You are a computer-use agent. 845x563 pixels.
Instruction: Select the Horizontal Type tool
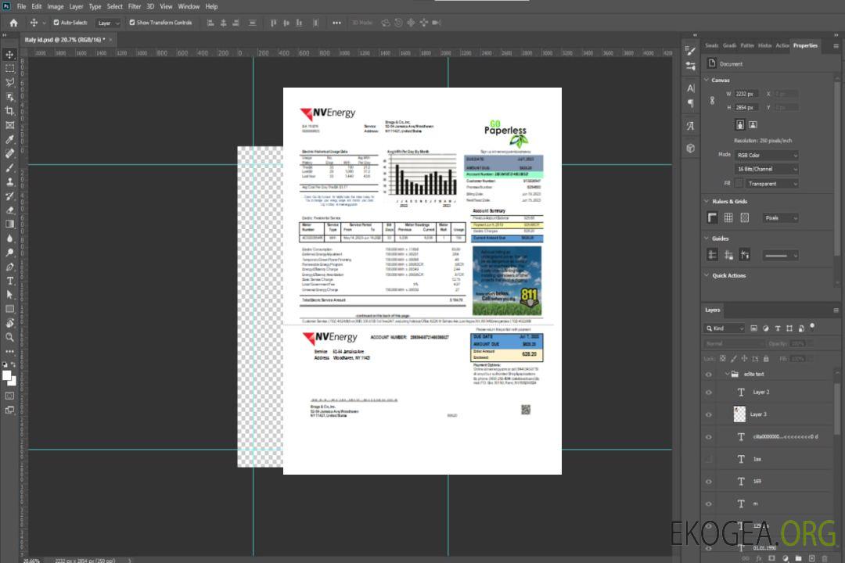click(9, 281)
